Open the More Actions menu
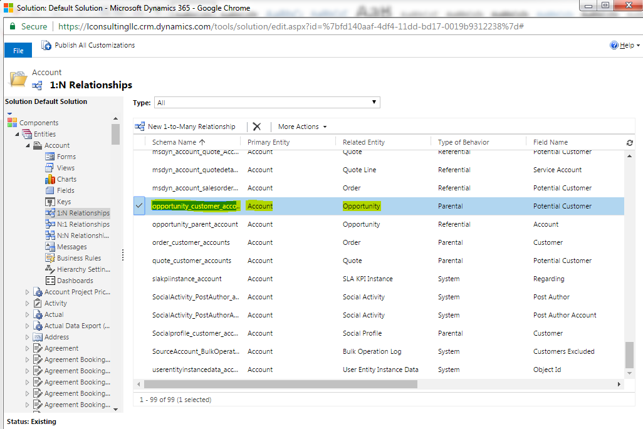Screen dimensions: 643x429 [301, 126]
